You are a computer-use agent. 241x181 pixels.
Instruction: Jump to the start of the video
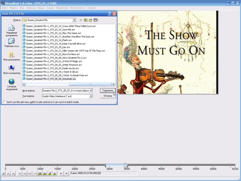(x=20, y=174)
